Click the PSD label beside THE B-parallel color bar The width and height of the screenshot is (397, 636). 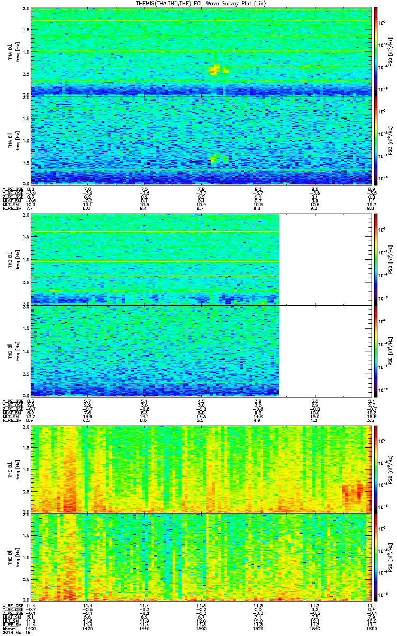pyautogui.click(x=391, y=557)
